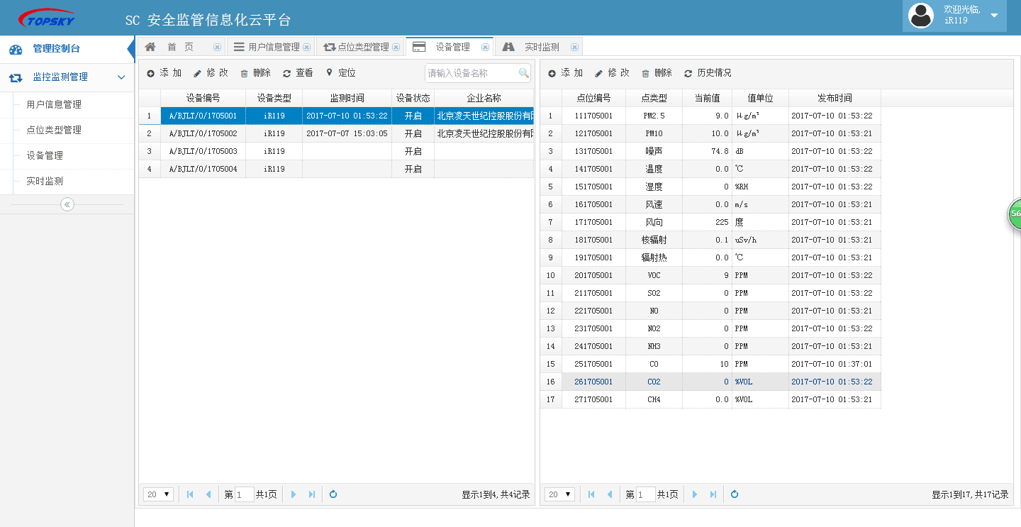The width and height of the screenshot is (1021, 527).
Task: Click 添加 button in left device panel
Action: (164, 73)
